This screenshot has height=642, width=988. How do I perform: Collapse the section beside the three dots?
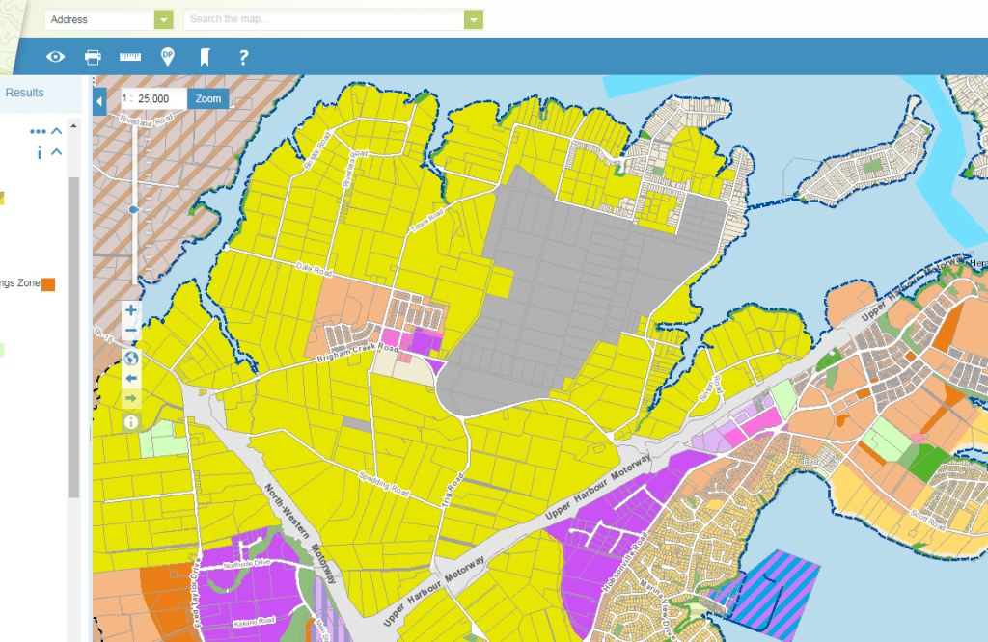(x=57, y=130)
